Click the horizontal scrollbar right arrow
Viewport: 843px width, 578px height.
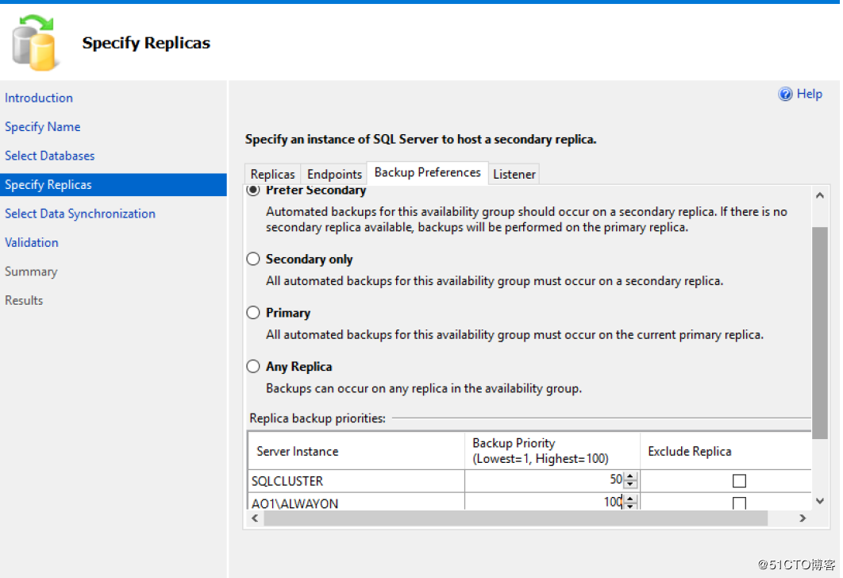803,518
